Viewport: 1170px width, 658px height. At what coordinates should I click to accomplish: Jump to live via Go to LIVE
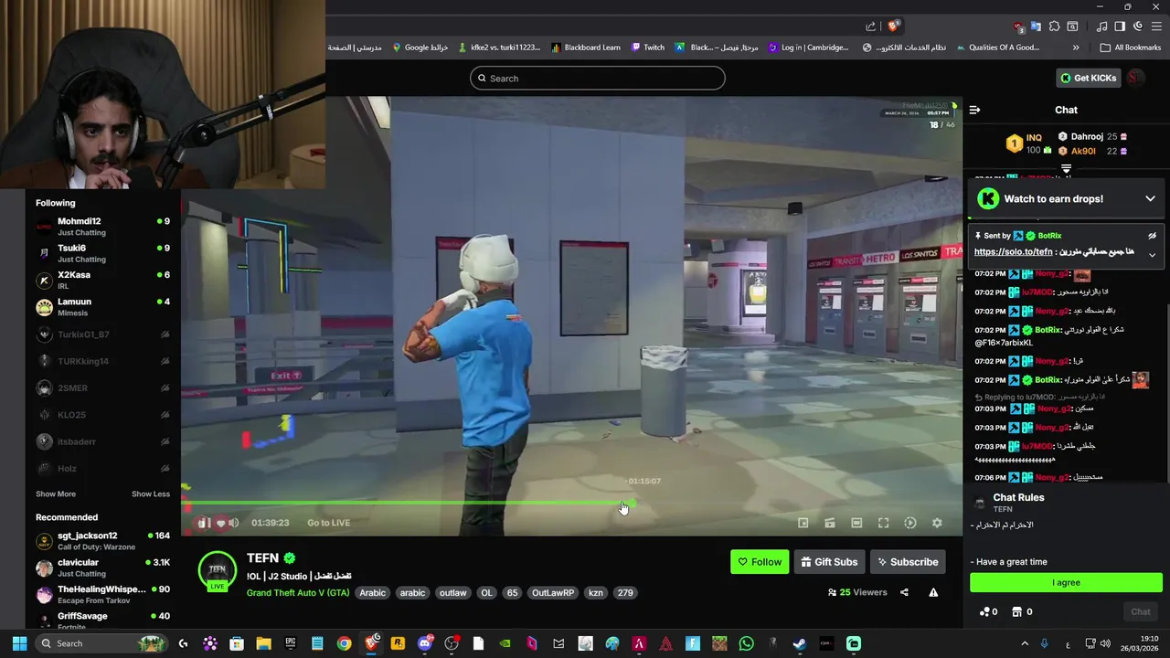(x=328, y=523)
